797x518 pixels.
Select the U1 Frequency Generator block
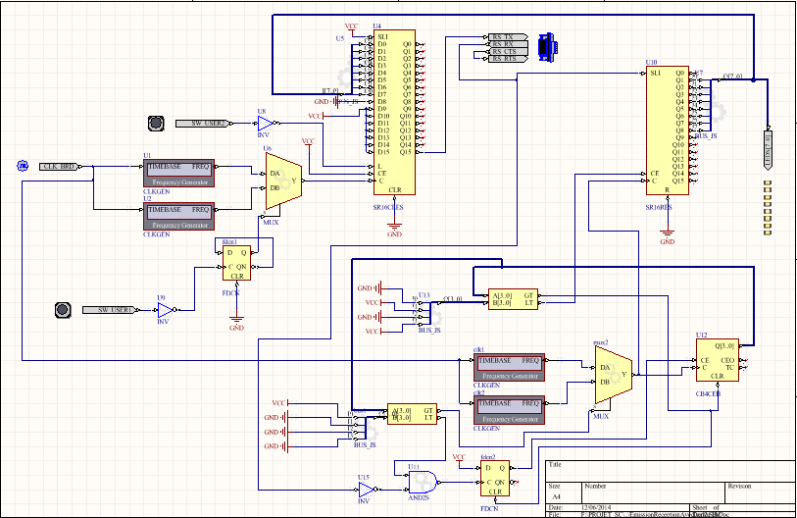(x=177, y=174)
